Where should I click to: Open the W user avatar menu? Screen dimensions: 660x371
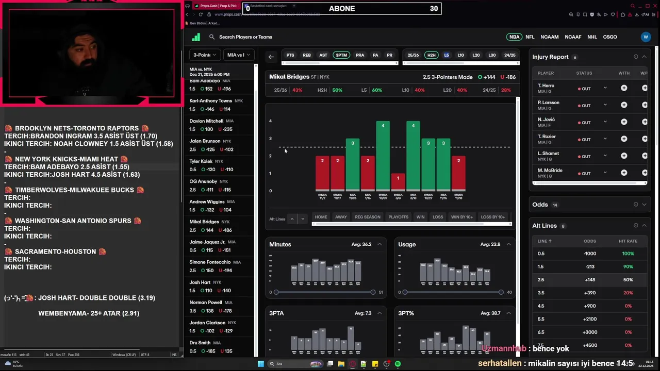[646, 37]
